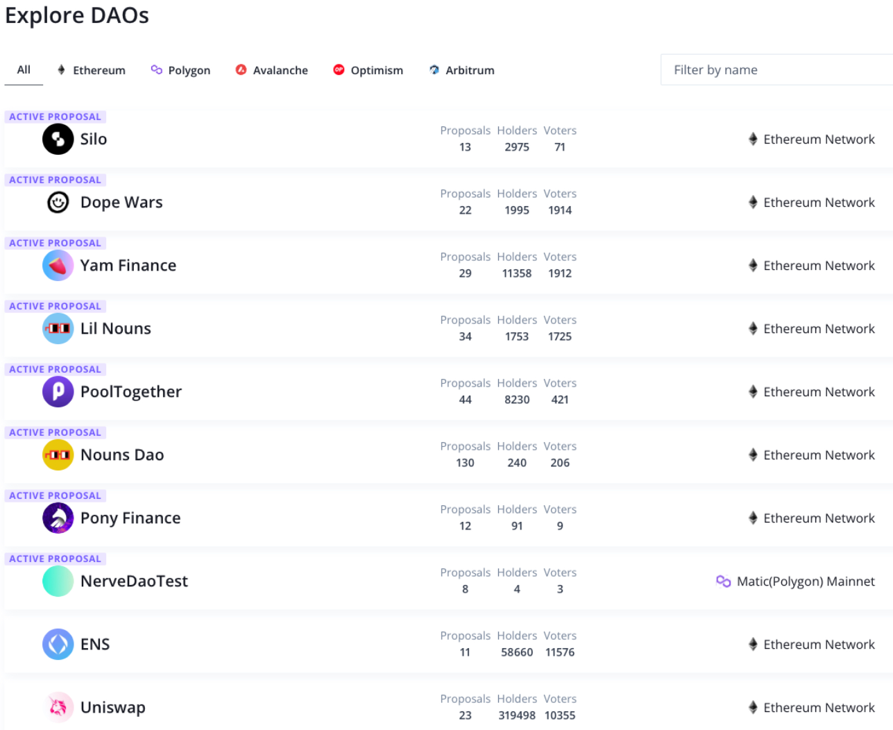
Task: Click the PoolTogether purple logo
Action: click(58, 392)
